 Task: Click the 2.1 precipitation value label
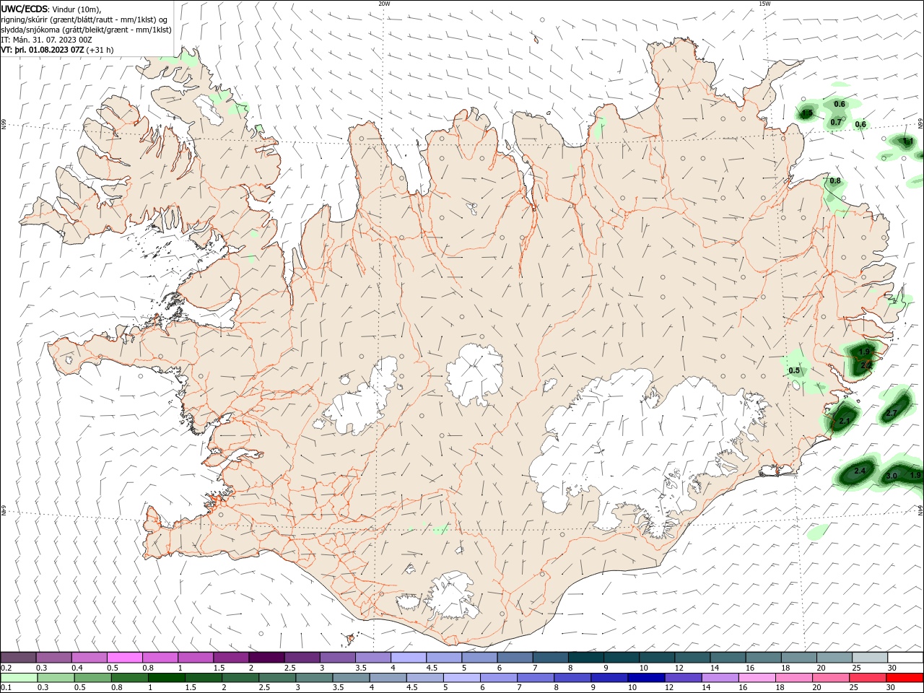[845, 420]
